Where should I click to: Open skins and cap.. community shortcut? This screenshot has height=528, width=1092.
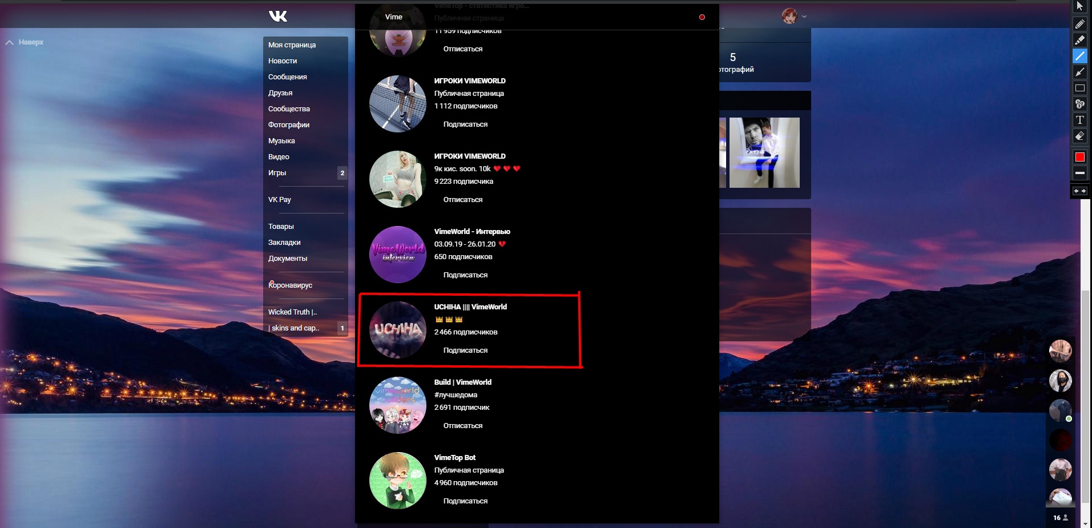293,328
